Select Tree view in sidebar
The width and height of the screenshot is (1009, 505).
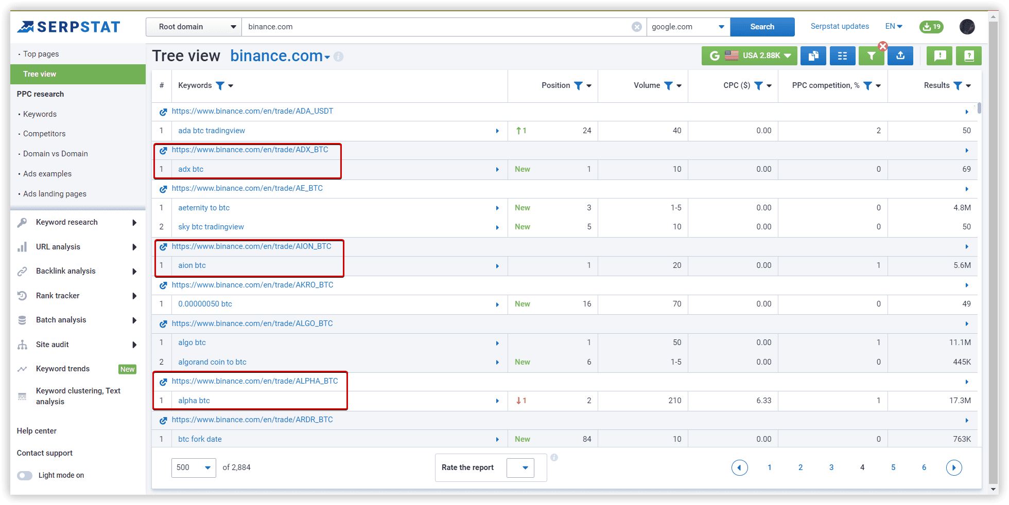point(78,74)
